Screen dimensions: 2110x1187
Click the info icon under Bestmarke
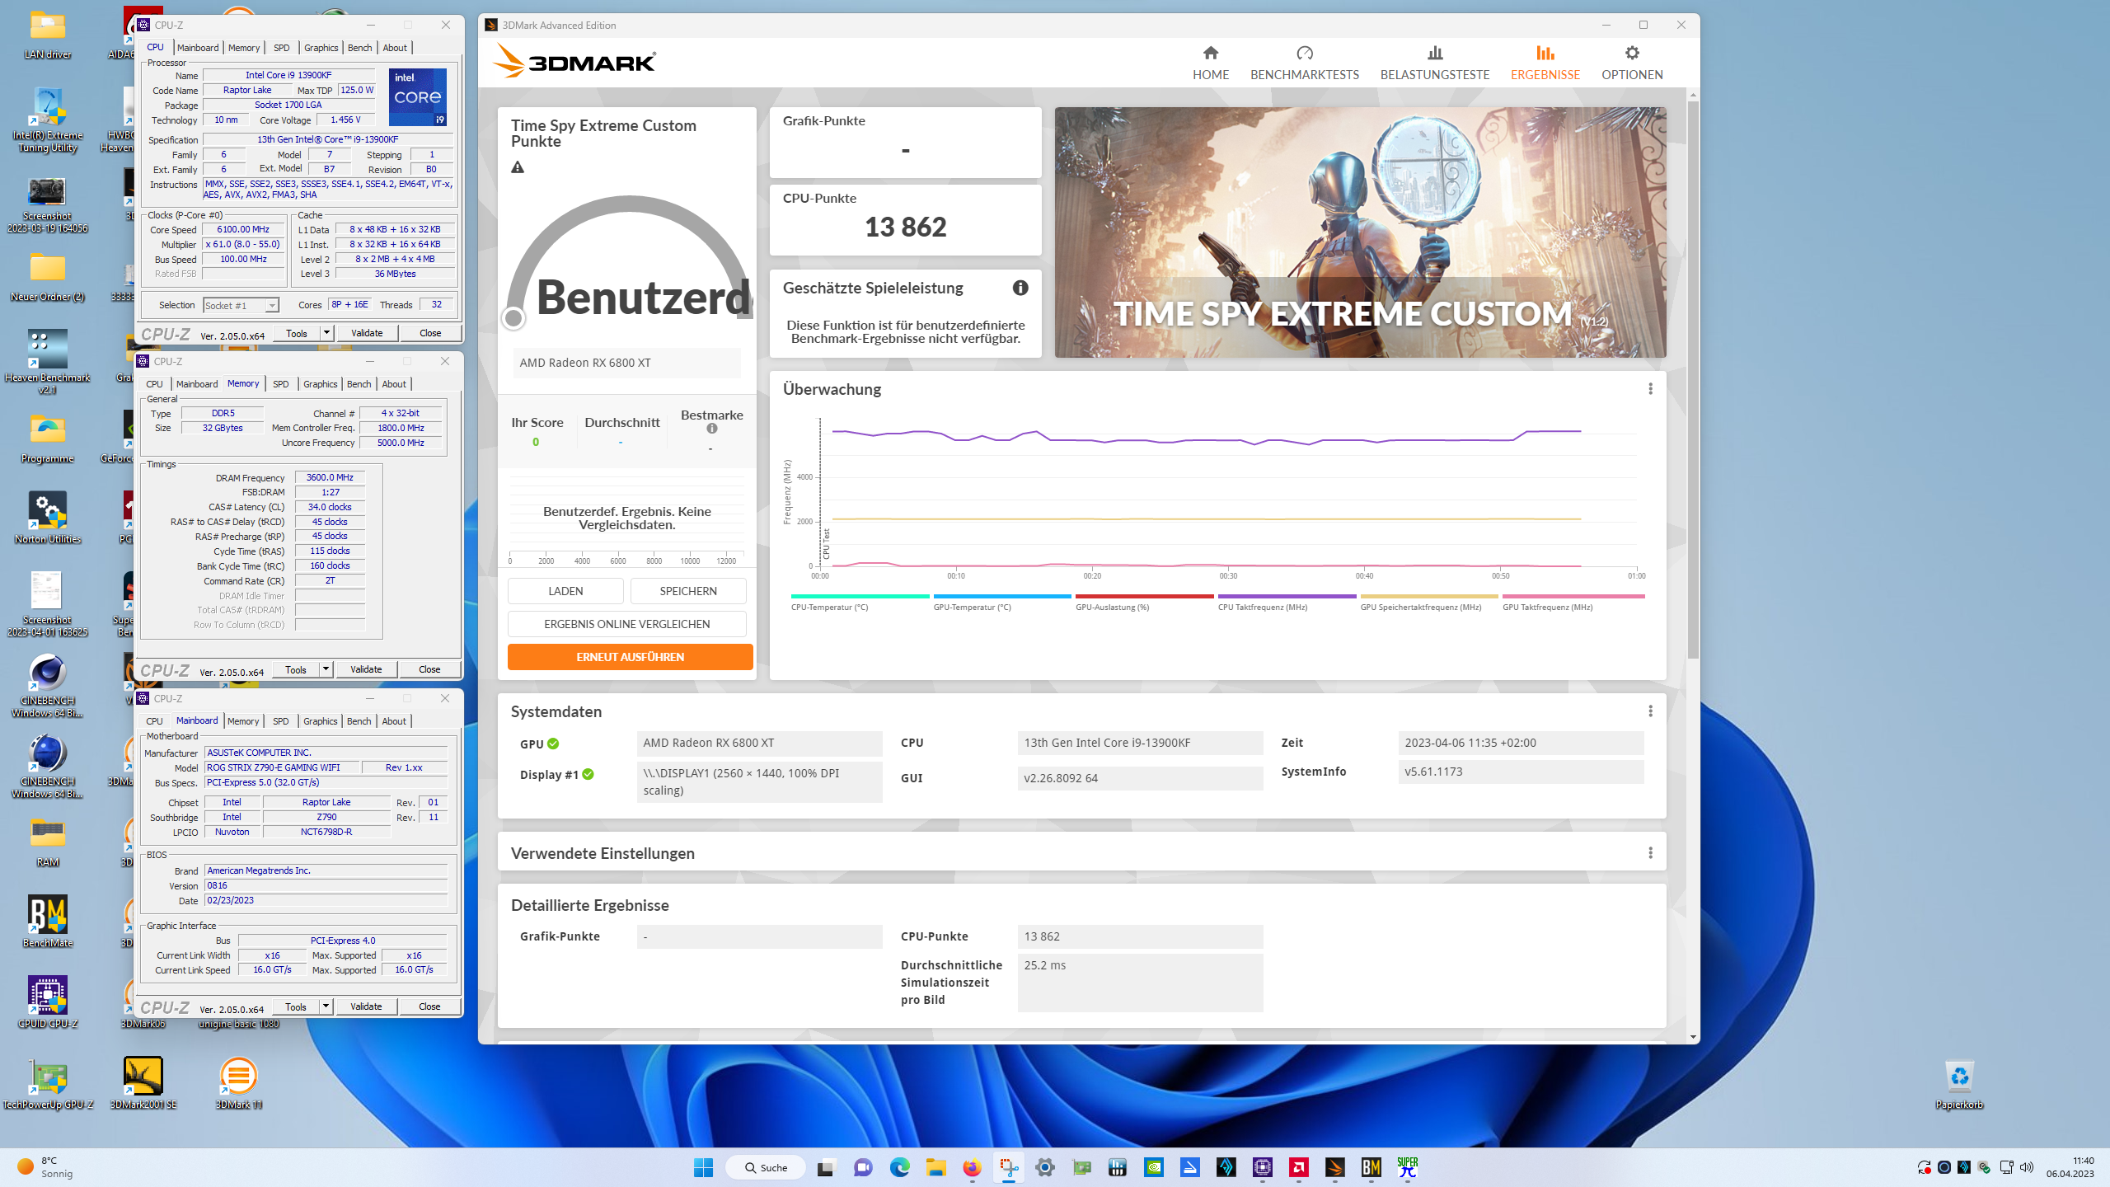point(712,429)
